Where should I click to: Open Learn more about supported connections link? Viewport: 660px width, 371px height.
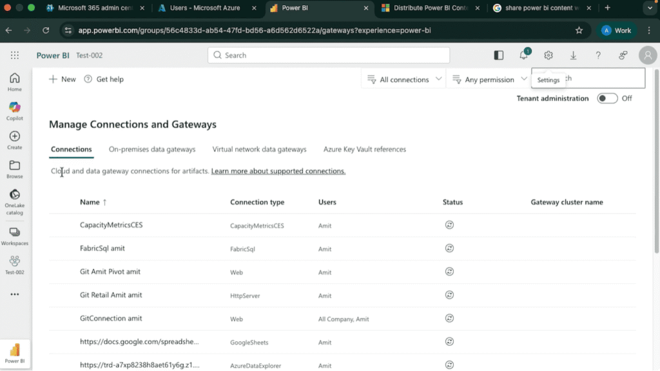[x=278, y=171]
